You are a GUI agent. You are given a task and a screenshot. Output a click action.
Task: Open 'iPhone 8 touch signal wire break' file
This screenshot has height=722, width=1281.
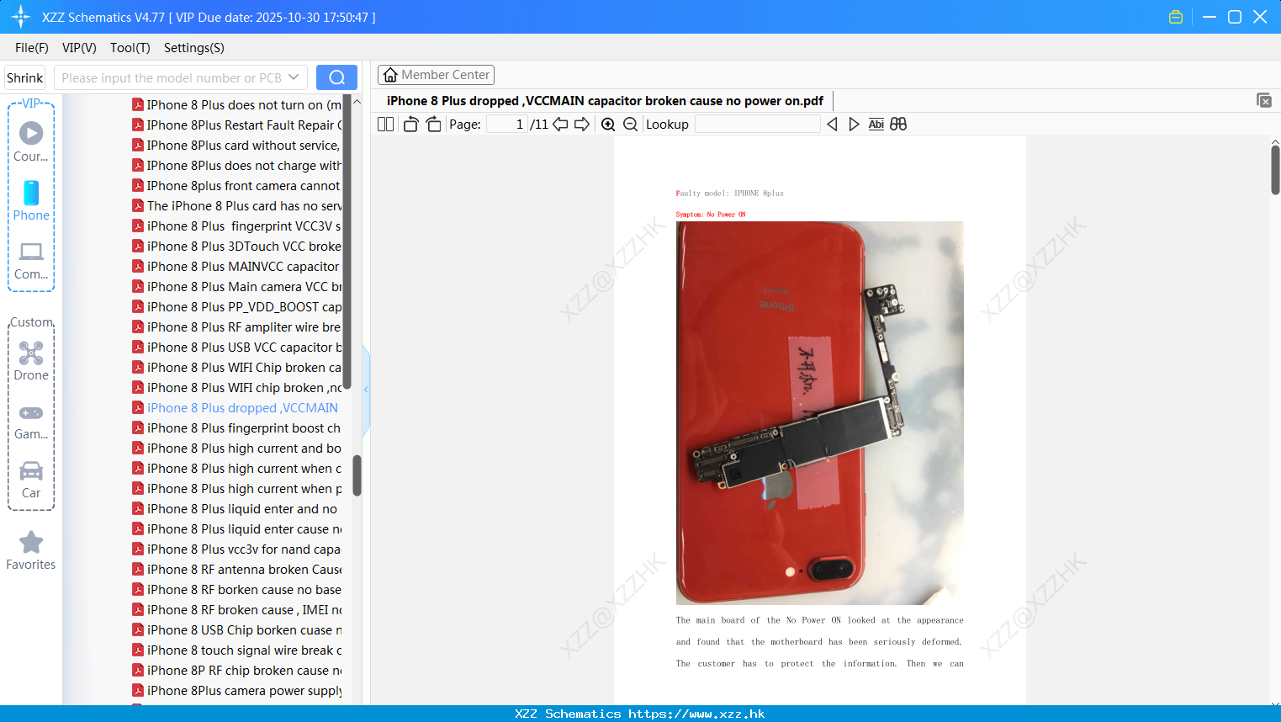[x=236, y=650]
